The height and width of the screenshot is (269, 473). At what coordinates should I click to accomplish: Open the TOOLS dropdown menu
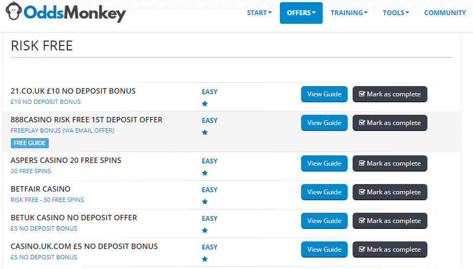[x=396, y=13]
